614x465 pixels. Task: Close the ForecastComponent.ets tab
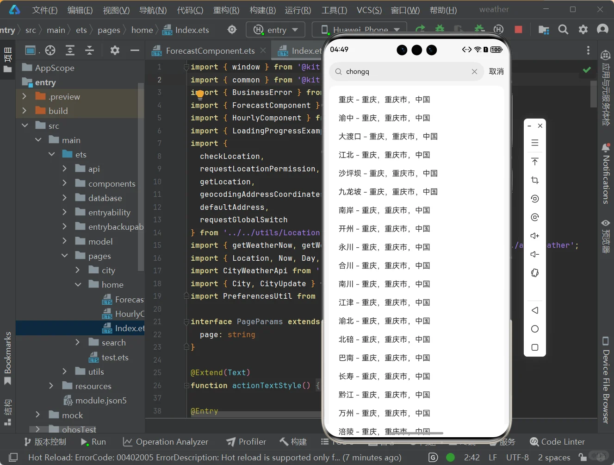[x=263, y=50]
